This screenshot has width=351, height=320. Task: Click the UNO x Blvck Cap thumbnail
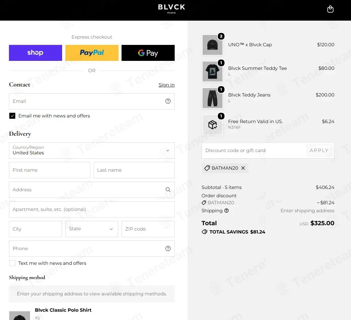point(213,45)
